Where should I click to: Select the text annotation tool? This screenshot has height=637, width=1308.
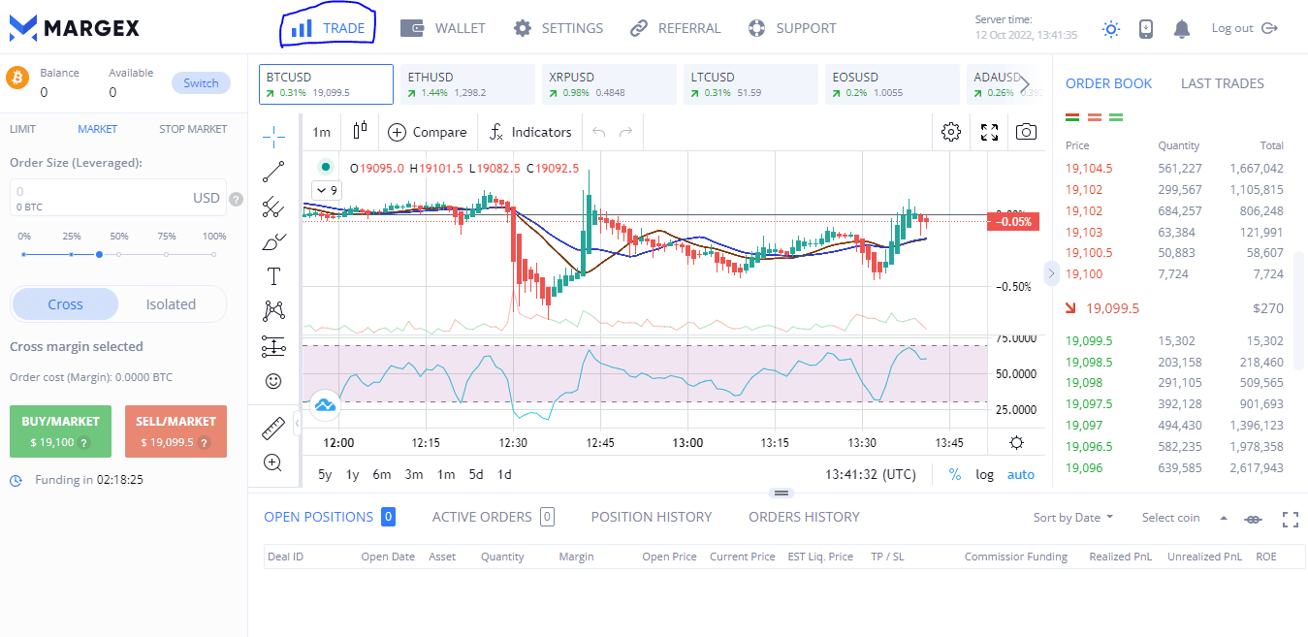(273, 276)
